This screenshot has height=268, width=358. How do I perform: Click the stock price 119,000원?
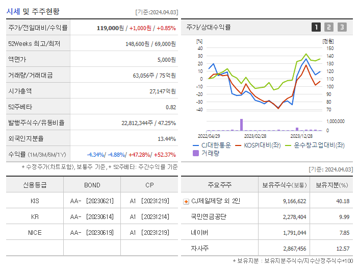[110, 28]
